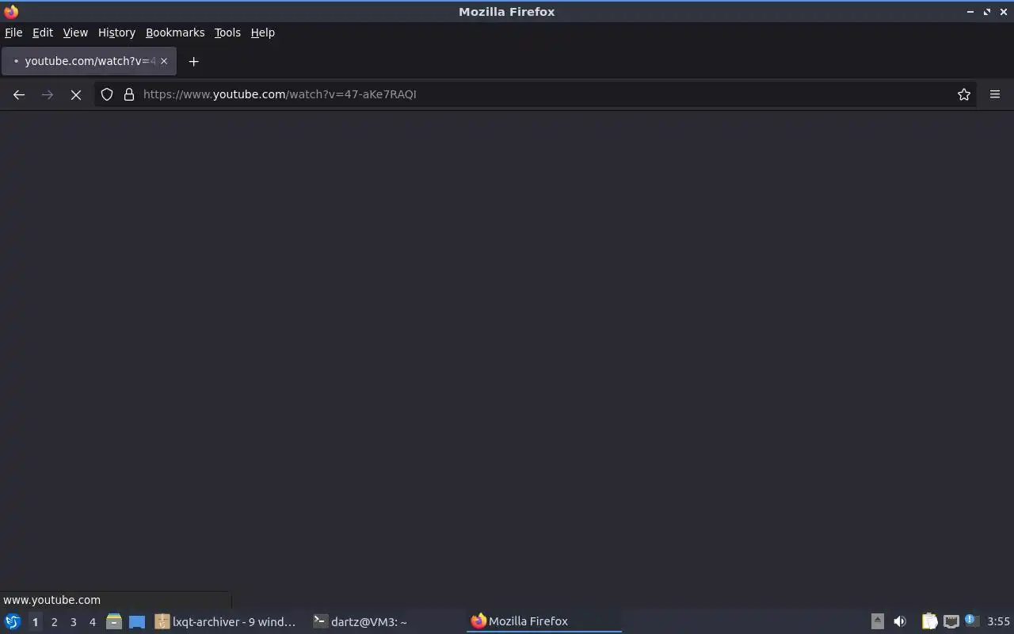The height and width of the screenshot is (634, 1014).
Task: Open the notification tray icon with badge
Action: 972,621
